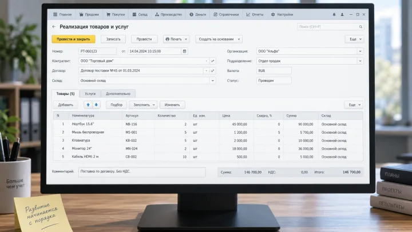
Task: Click Записать button
Action: 113,39
